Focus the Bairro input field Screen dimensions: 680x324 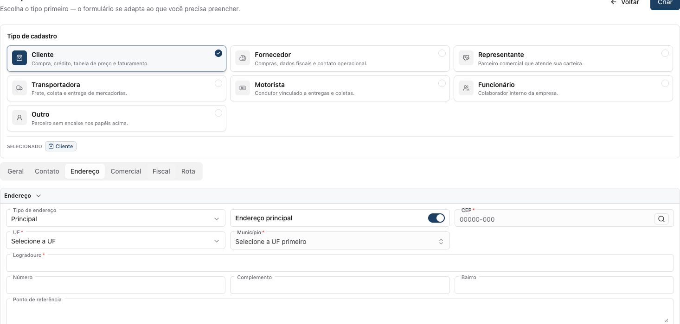[564, 285]
